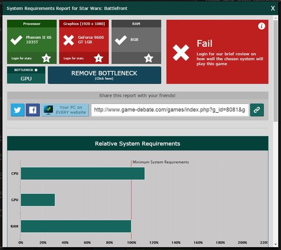Click the game-debate URL field
281x250 pixels.
point(170,110)
